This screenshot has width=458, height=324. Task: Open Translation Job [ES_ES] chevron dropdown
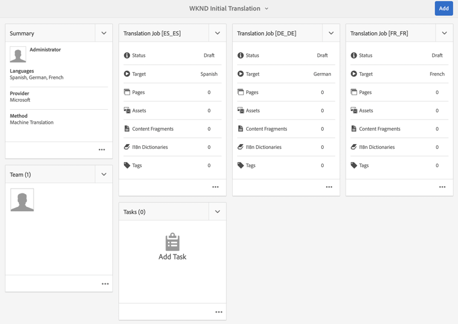(x=217, y=33)
